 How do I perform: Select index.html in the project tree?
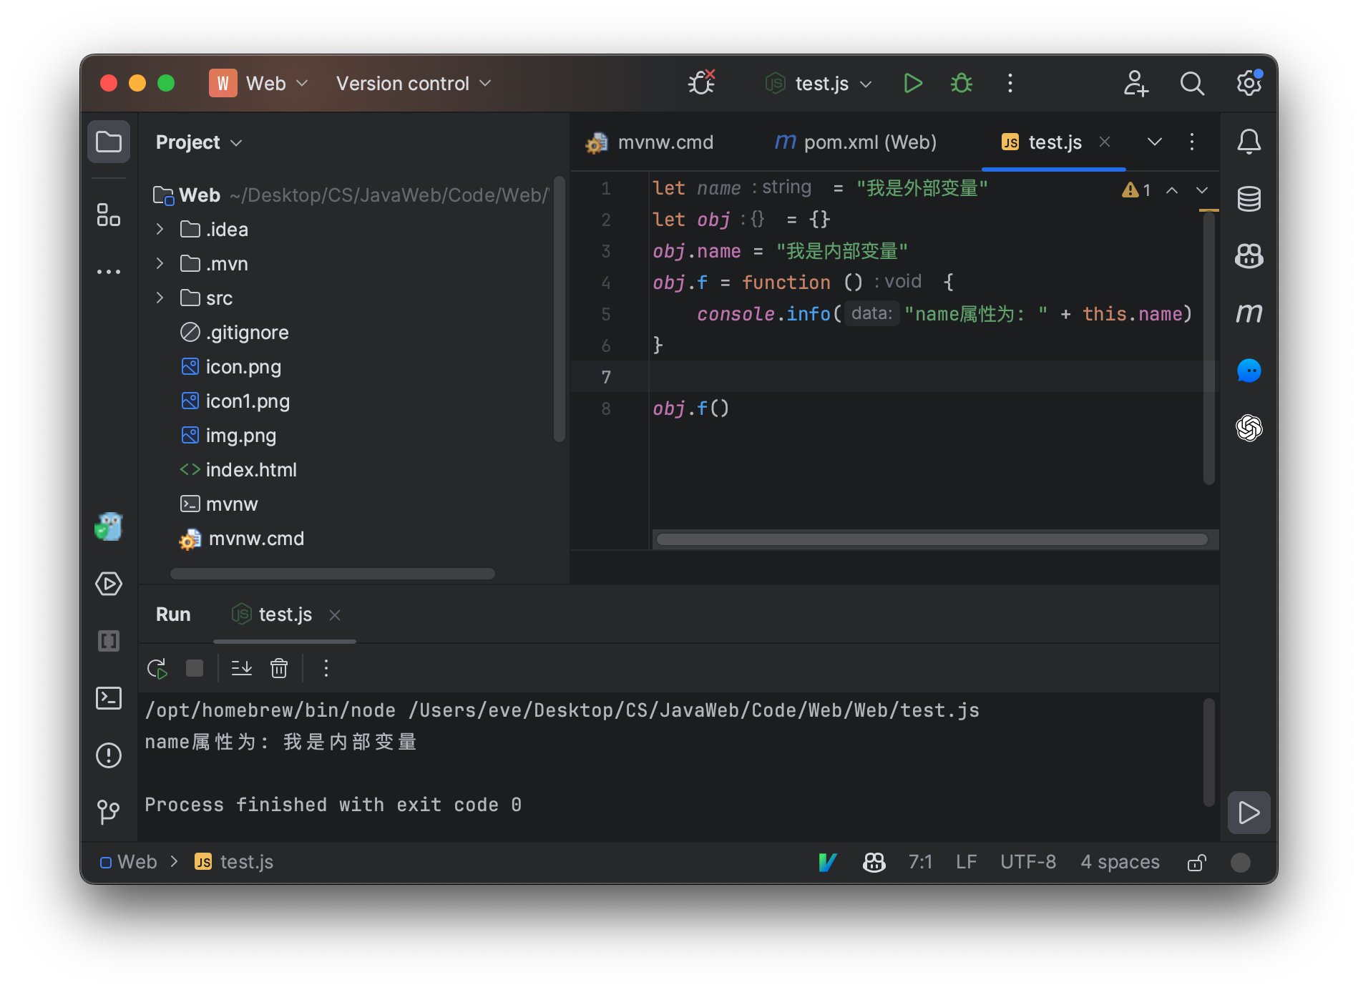point(238,469)
